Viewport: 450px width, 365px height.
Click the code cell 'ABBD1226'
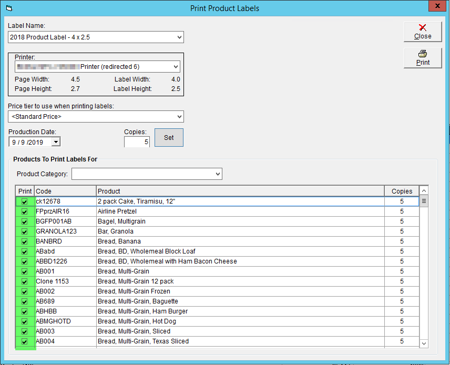coord(65,261)
